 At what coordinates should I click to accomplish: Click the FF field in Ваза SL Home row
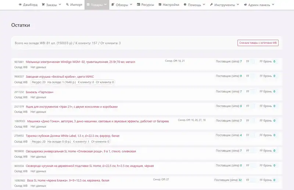click(252, 180)
